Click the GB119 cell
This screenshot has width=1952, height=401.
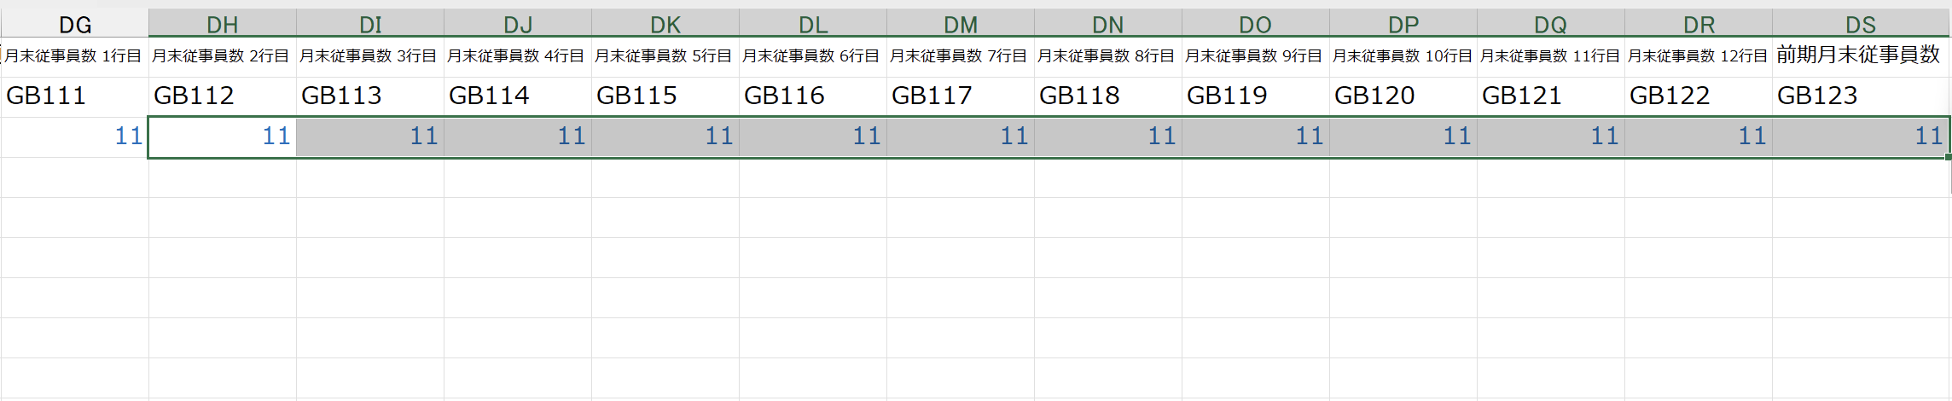tap(1255, 96)
